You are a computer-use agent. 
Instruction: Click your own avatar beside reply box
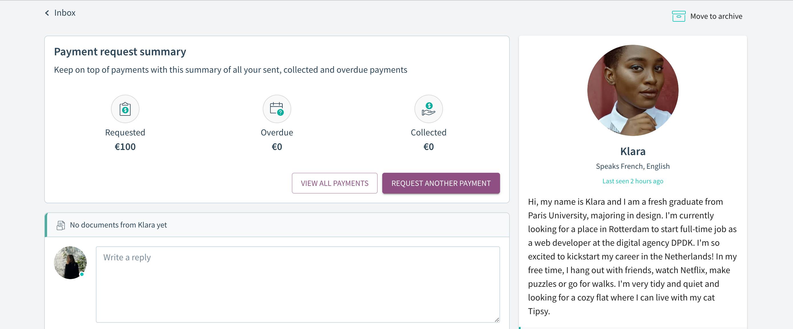tap(70, 263)
